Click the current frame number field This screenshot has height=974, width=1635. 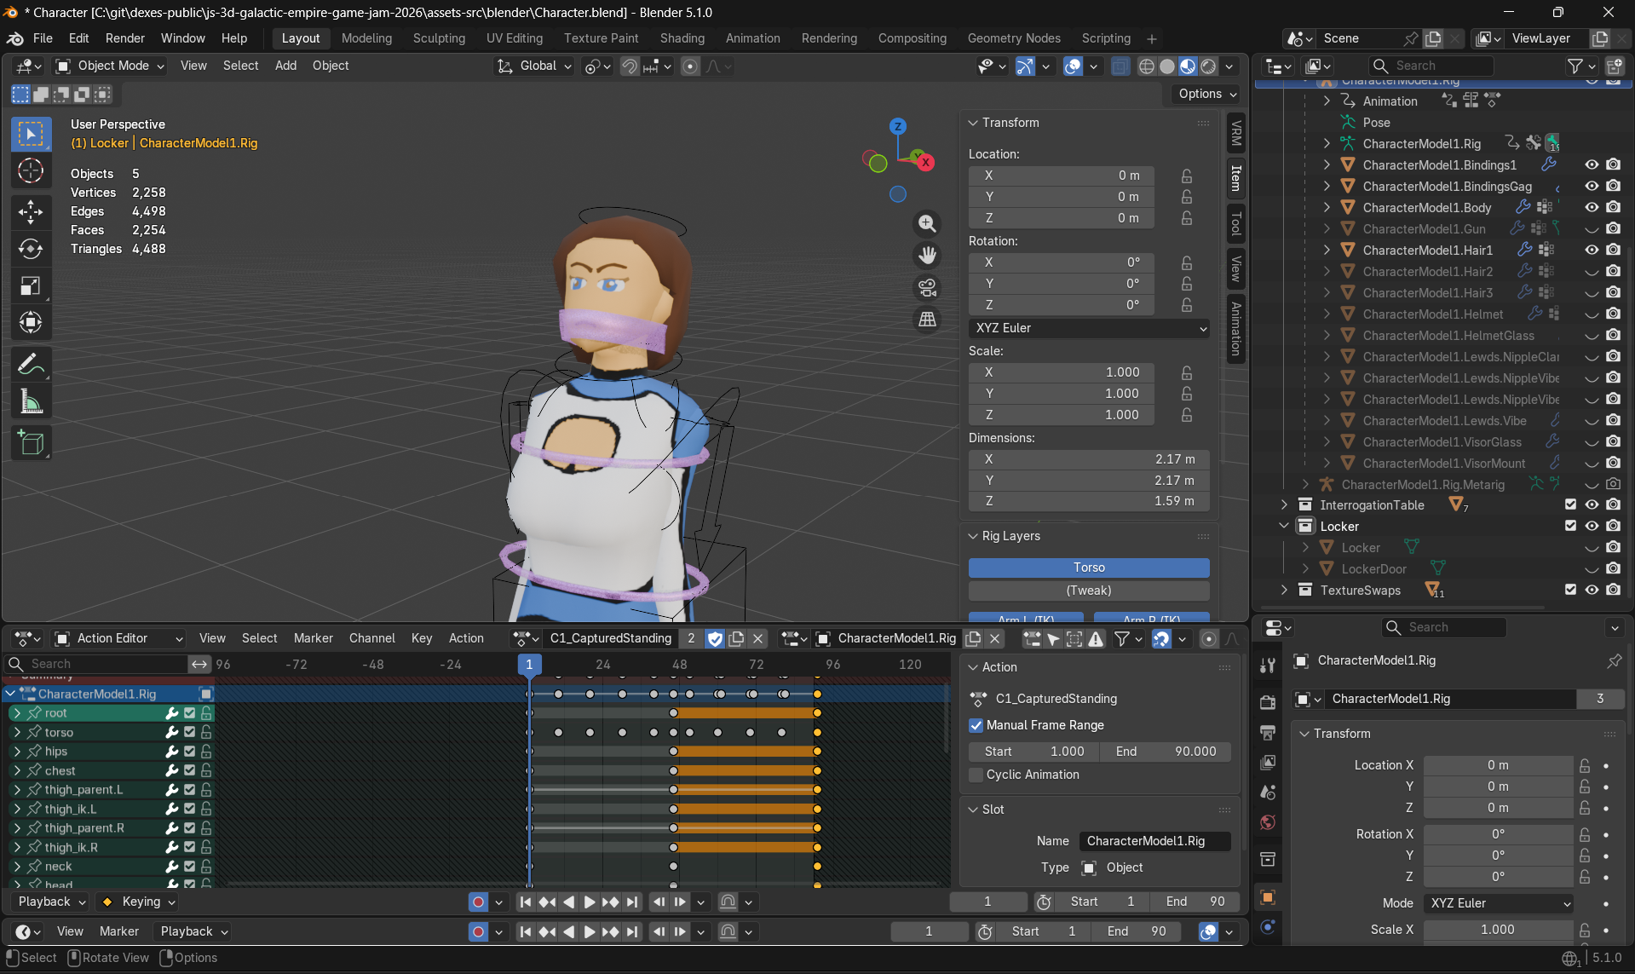point(987,901)
